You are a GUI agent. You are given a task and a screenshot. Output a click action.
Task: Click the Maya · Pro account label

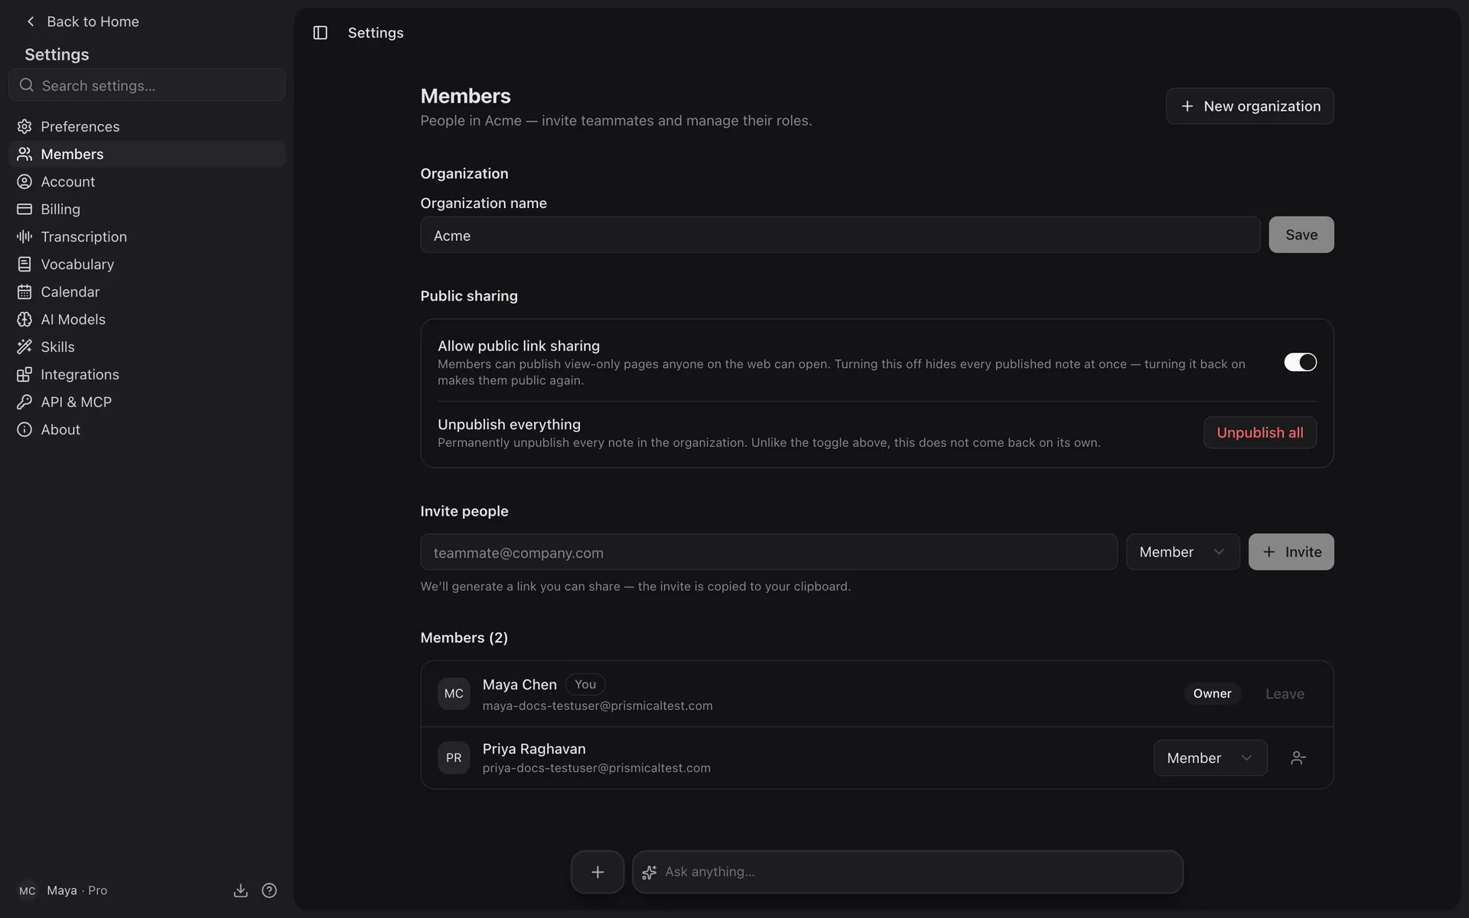click(x=77, y=890)
